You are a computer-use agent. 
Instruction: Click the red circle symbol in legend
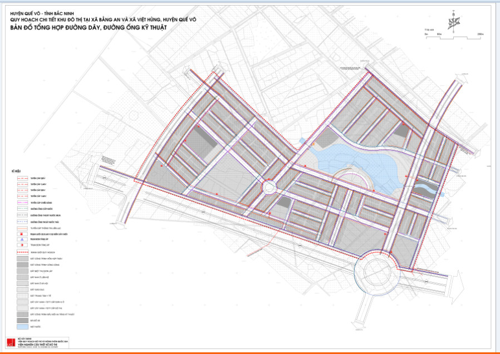point(22,245)
